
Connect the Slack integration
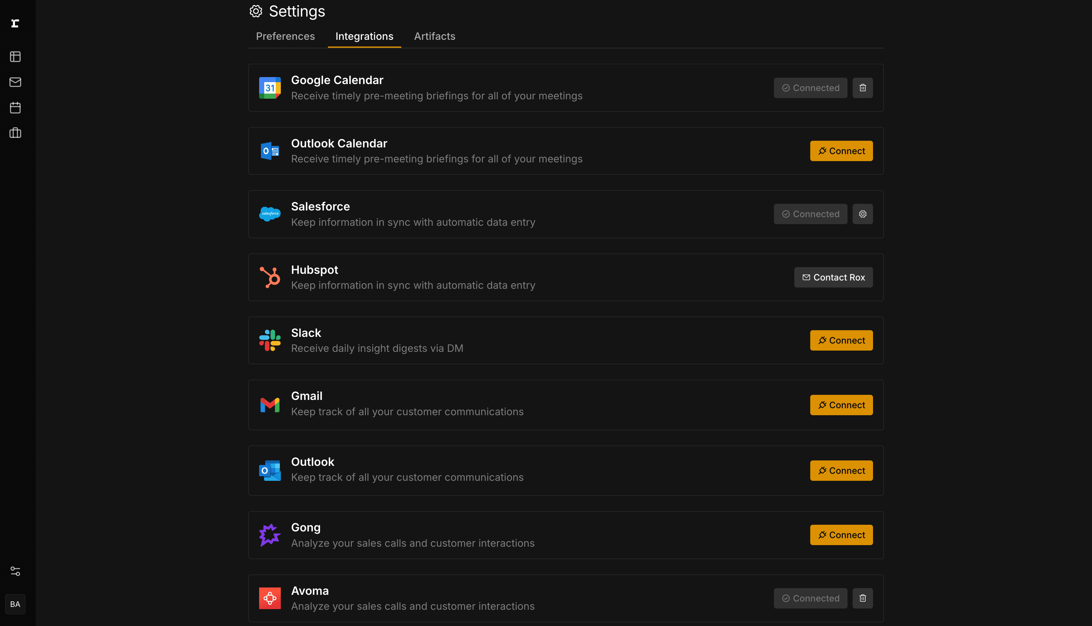pos(841,340)
